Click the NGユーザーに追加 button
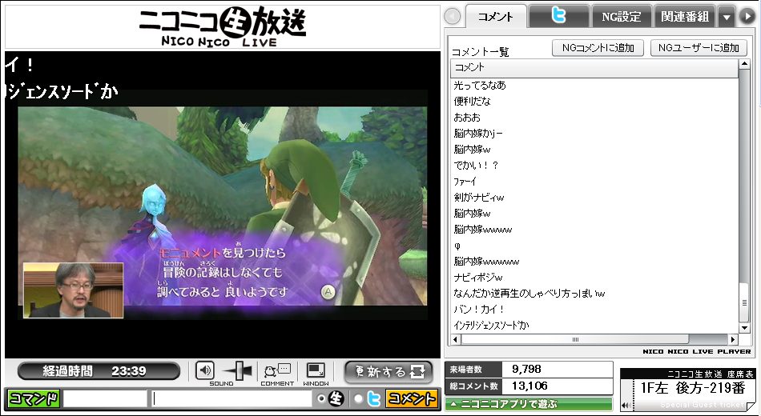The height and width of the screenshot is (416, 761). [699, 47]
